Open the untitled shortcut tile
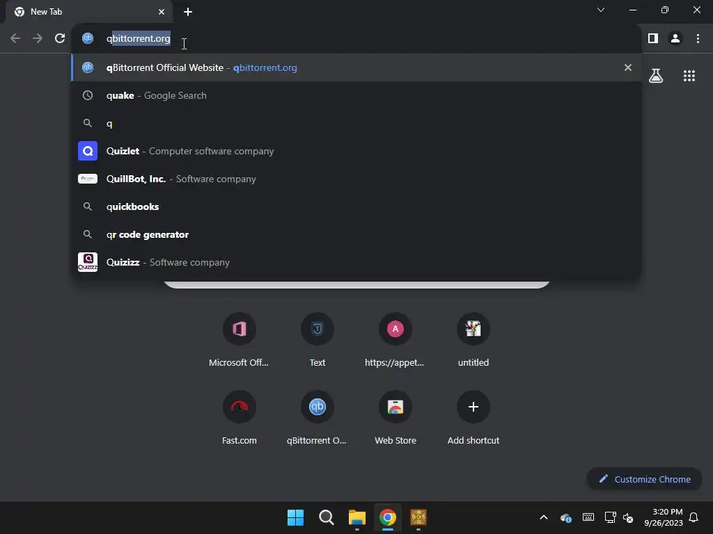 tap(473, 339)
